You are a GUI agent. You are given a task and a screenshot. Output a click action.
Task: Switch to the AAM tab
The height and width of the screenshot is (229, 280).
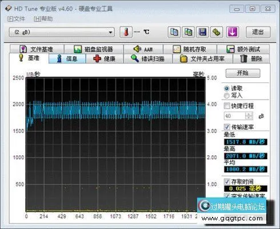tap(143, 49)
